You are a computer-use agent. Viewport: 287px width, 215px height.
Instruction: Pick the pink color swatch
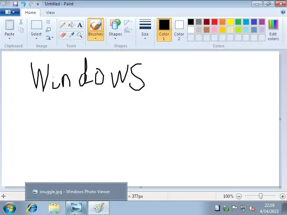tap(214, 30)
